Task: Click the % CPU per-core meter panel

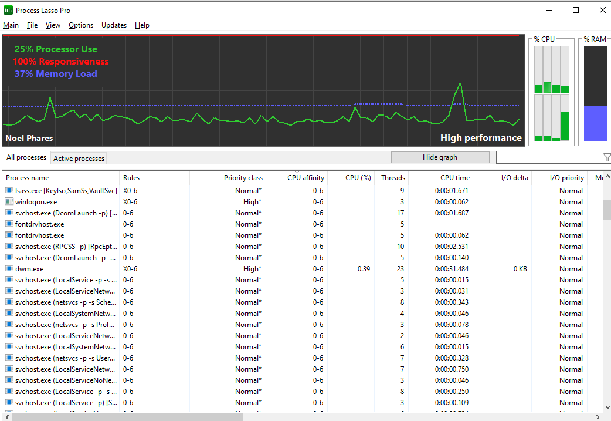Action: click(x=551, y=93)
